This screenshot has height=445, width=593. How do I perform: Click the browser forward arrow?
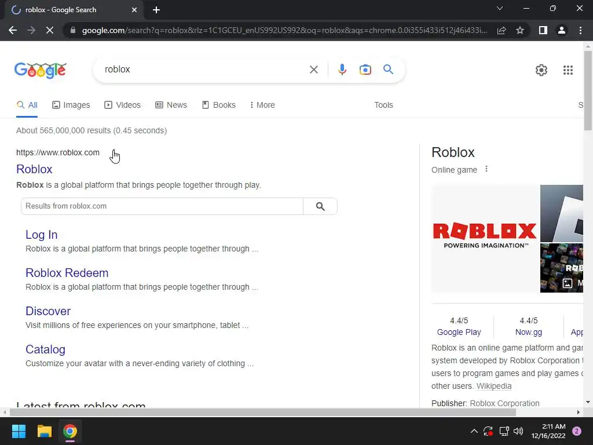coord(31,30)
